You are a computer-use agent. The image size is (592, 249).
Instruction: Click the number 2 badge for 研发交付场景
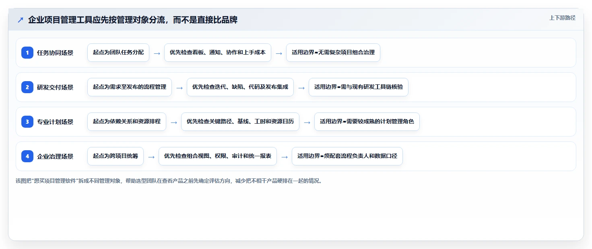tap(27, 87)
